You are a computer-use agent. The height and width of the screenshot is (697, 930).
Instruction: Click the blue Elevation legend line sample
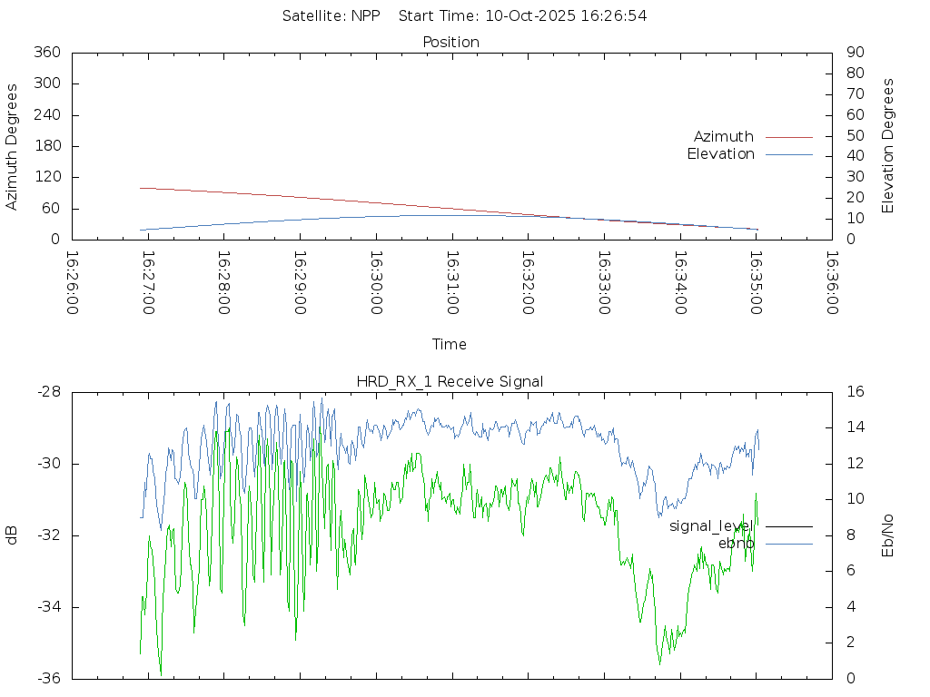pyautogui.click(x=788, y=154)
